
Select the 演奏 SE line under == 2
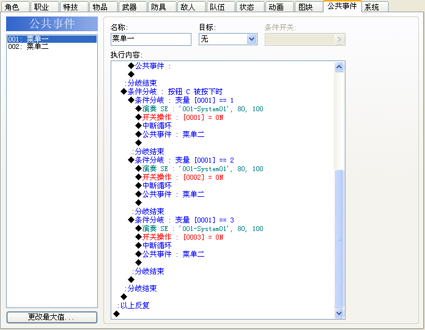199,169
